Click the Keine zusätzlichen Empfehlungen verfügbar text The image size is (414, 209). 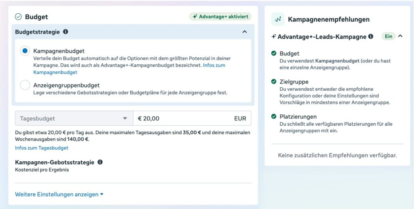338,155
